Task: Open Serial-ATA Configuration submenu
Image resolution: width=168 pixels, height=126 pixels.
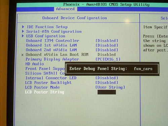Action: [x=54, y=32]
